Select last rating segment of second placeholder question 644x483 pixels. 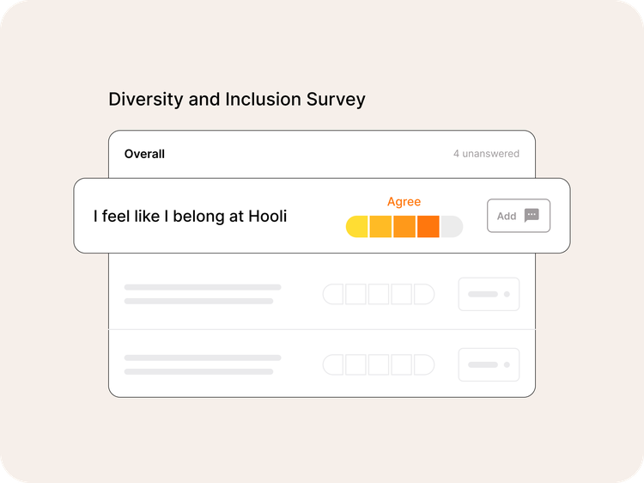coord(424,295)
